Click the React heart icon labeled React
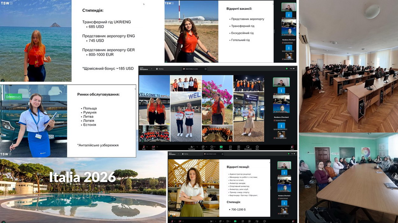Screen dimensions: 398x223 (x=212, y=147)
